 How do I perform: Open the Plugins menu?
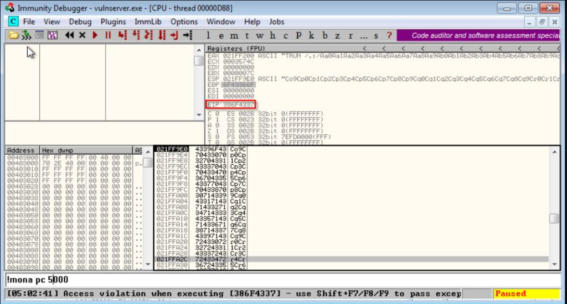(113, 22)
